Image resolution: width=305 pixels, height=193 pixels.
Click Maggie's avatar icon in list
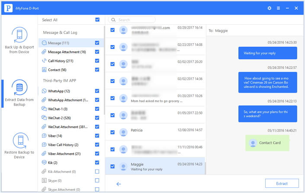click(123, 167)
